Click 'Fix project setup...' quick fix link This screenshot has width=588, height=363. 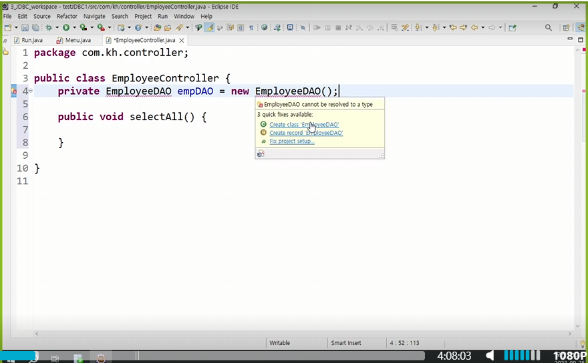click(292, 141)
